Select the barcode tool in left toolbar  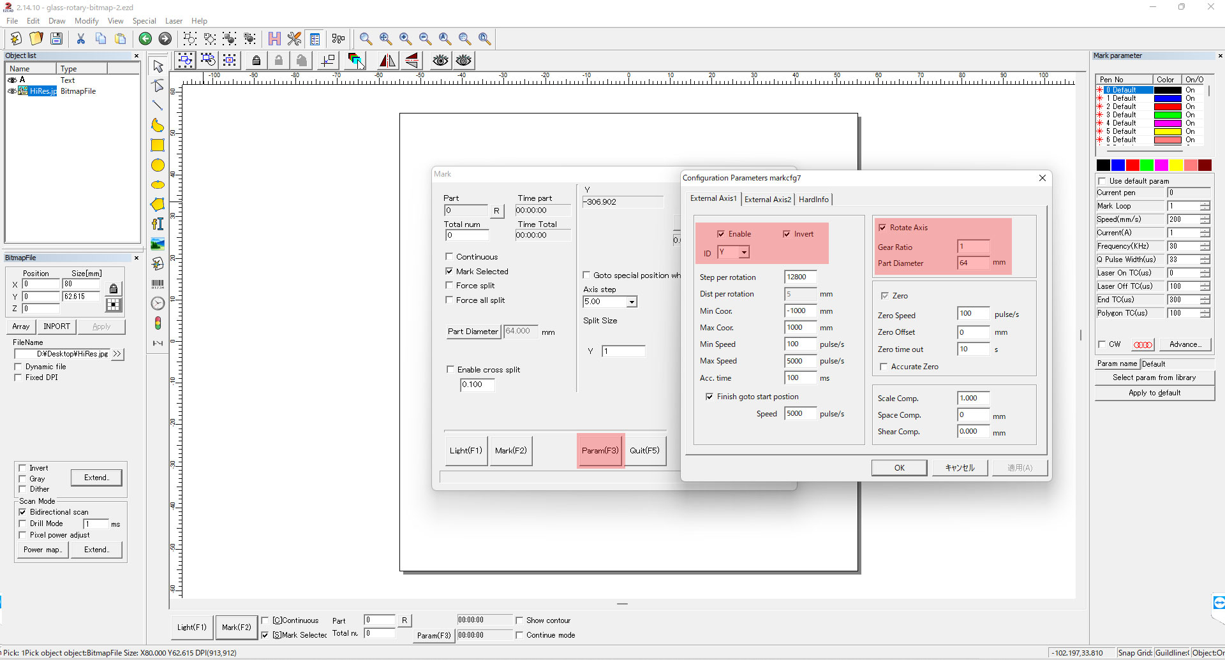click(158, 284)
